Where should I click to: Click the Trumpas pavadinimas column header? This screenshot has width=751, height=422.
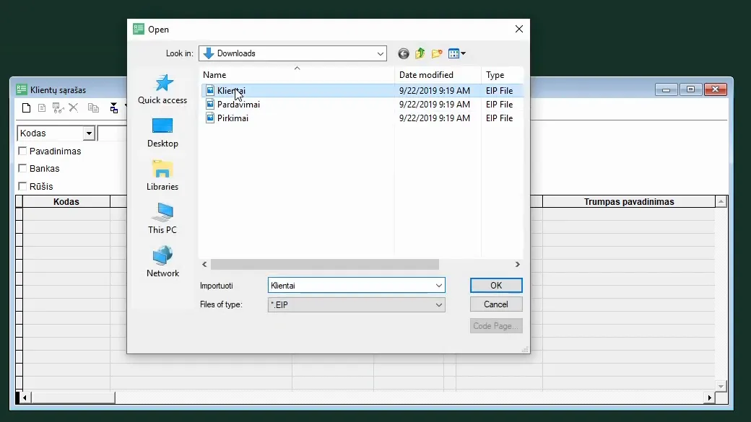629,202
